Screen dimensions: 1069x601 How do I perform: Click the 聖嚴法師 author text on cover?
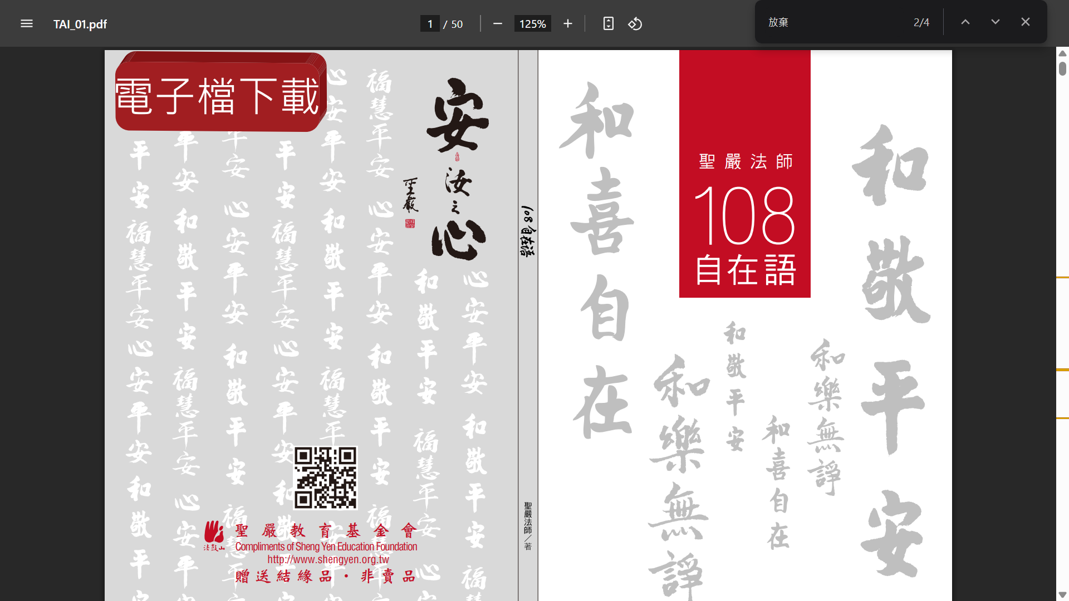click(x=746, y=161)
